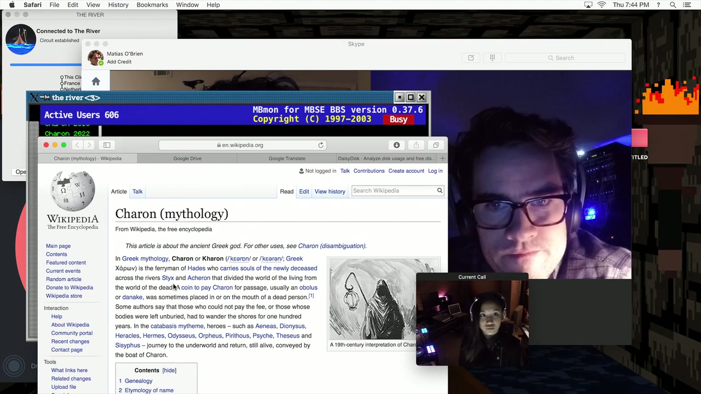The height and width of the screenshot is (394, 701).
Task: Open the Wikipedia Edit tab
Action: pos(304,192)
